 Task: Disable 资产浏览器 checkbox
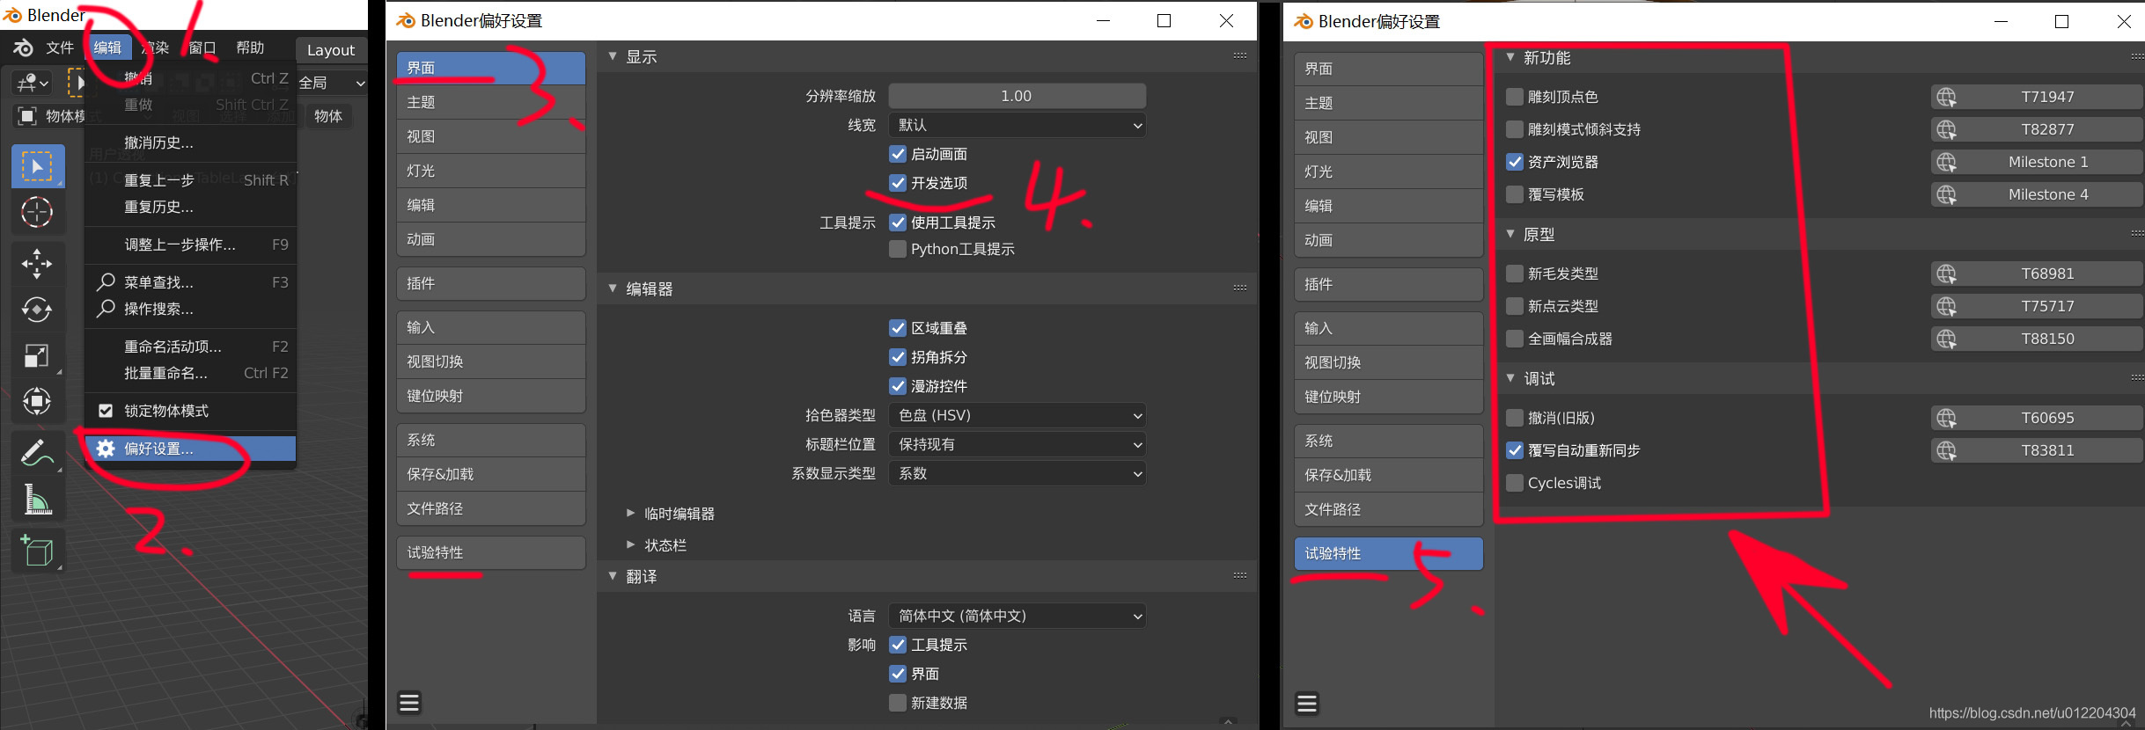coord(1515,162)
